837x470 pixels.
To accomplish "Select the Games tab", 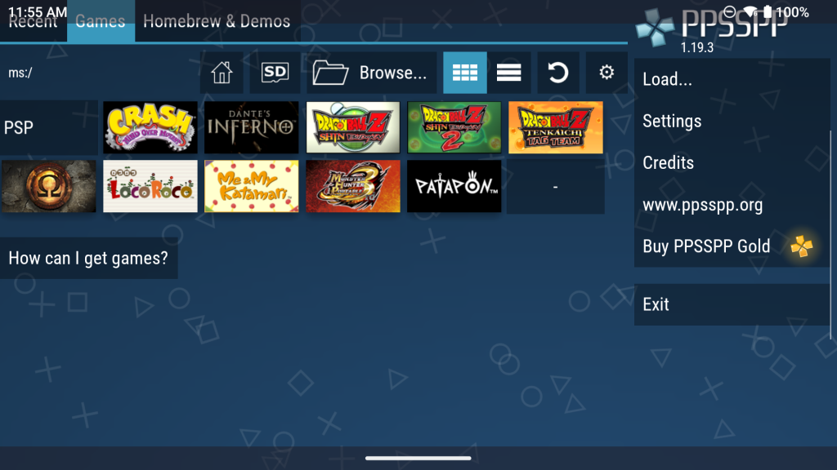I will coord(101,20).
